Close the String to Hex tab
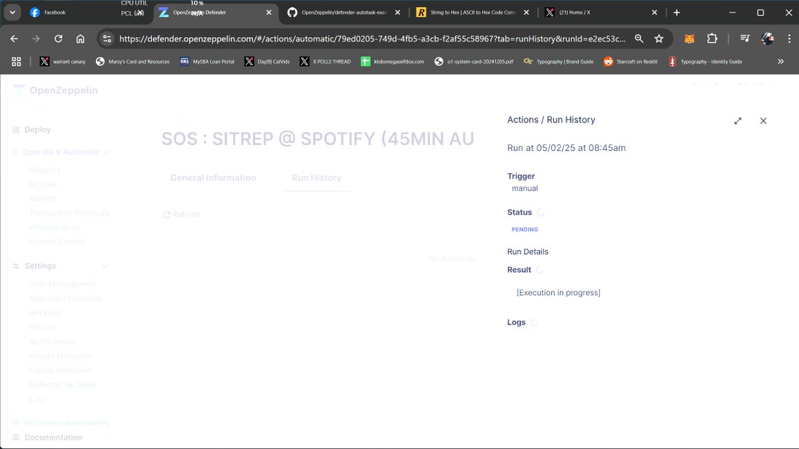 click(526, 13)
